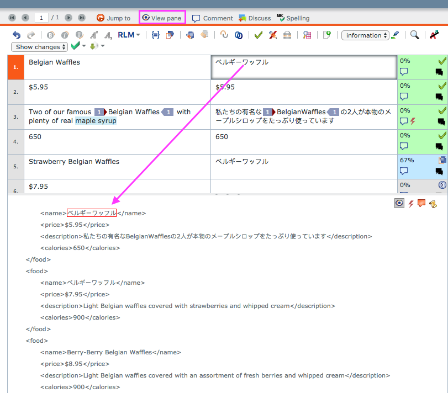Click the page number input field
The width and height of the screenshot is (448, 393).
(41, 18)
